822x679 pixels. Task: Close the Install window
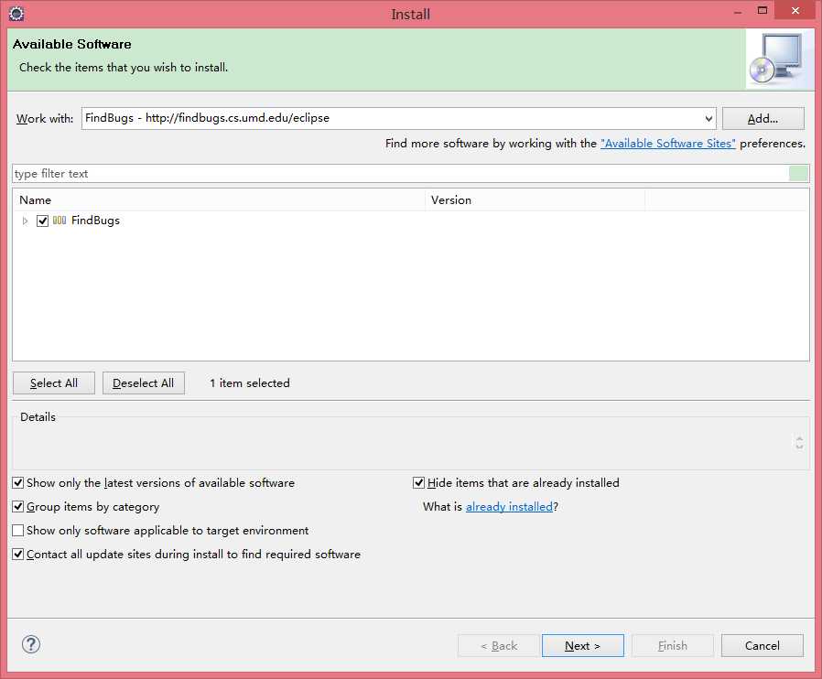tap(795, 10)
